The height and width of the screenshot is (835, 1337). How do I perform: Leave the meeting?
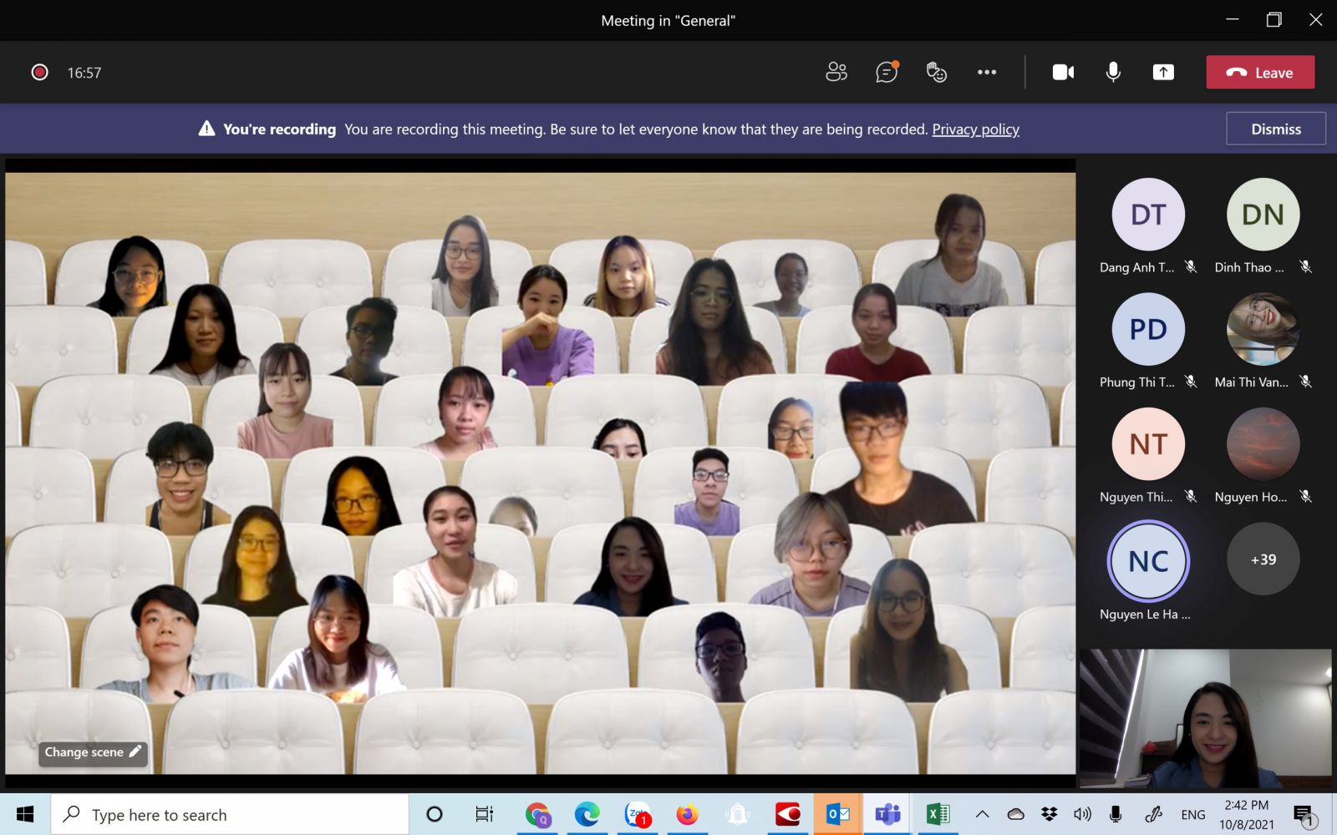pos(1260,73)
